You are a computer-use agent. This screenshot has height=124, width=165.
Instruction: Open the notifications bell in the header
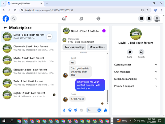click(149, 19)
